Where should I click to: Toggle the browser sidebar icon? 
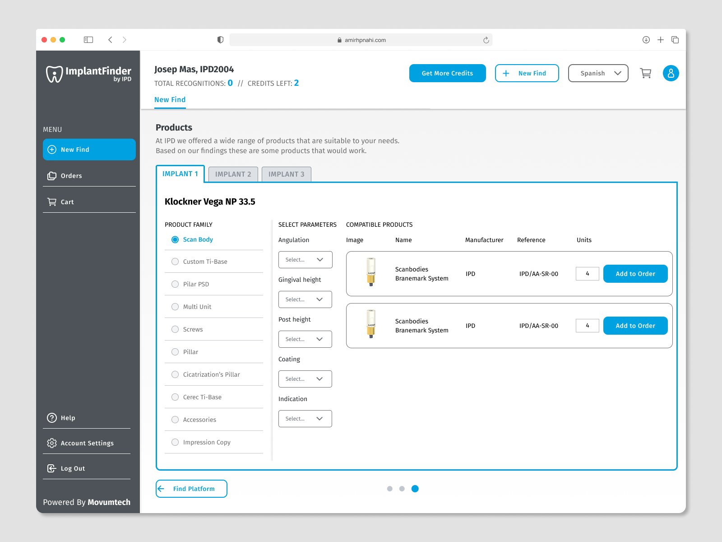tap(88, 40)
